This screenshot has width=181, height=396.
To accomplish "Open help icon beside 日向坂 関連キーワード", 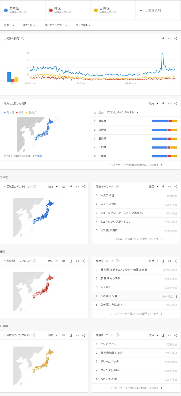I will point(117,335).
